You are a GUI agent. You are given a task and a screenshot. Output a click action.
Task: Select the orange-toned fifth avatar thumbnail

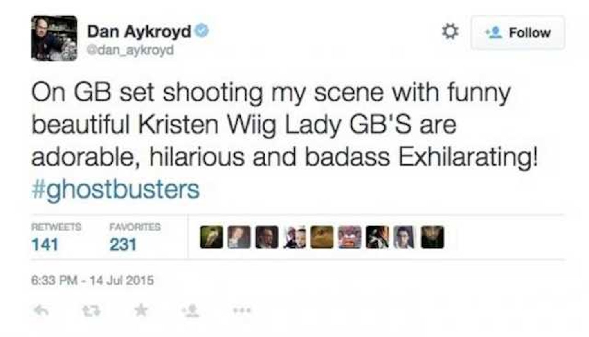[322, 237]
